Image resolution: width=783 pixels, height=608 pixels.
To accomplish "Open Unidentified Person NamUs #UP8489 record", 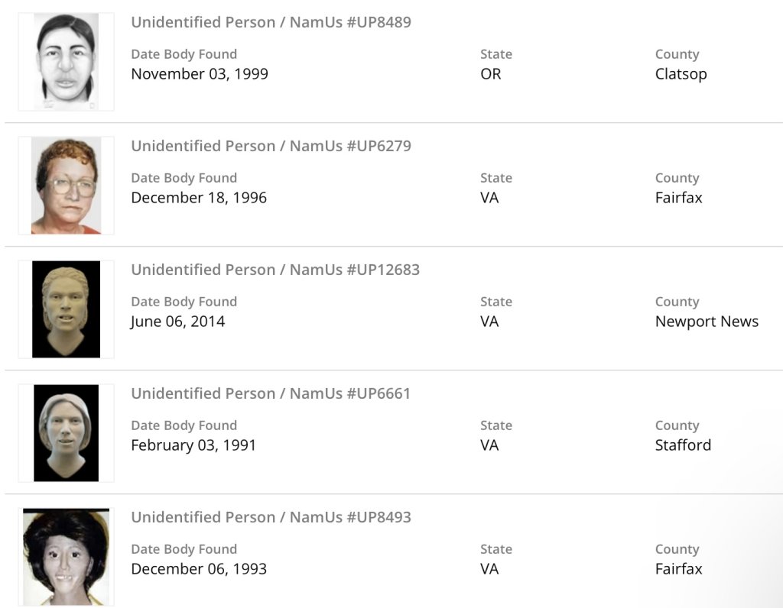I will coord(271,22).
